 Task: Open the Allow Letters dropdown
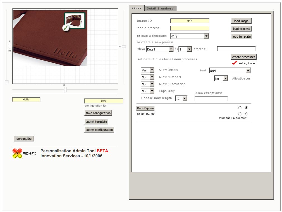pyautogui.click(x=147, y=70)
